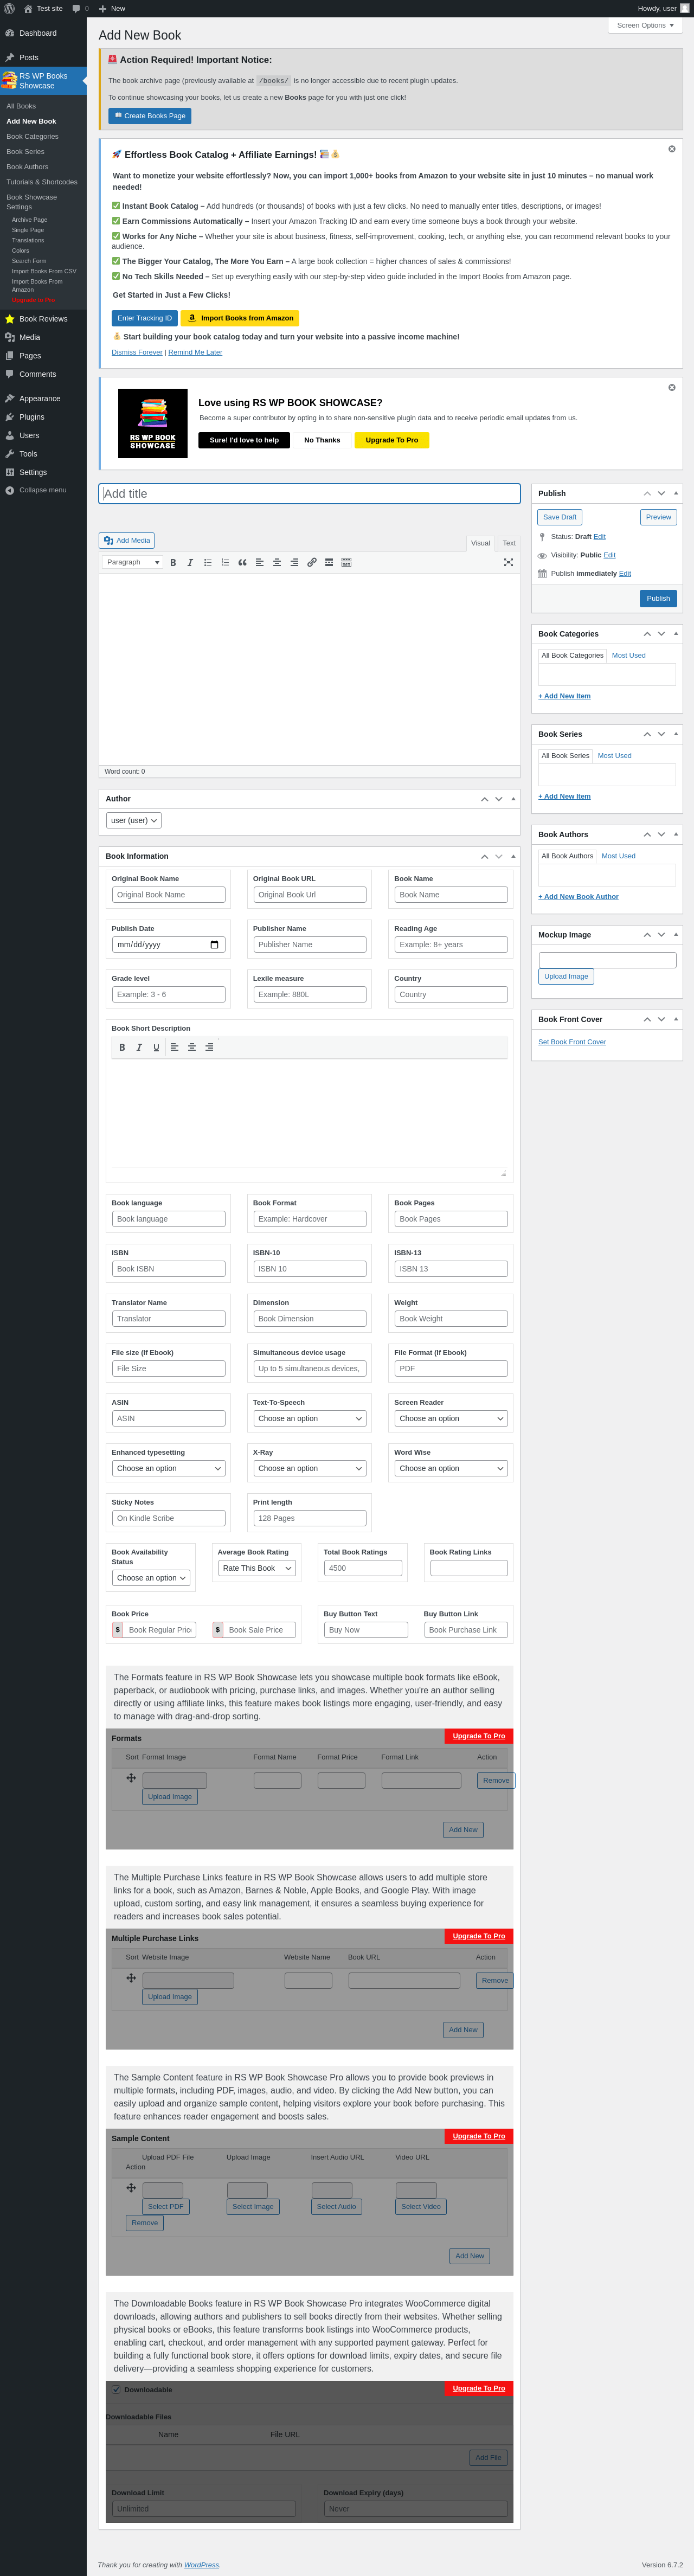Click the Create Books Page button
Viewport: 694px width, 2576px height.
point(150,116)
